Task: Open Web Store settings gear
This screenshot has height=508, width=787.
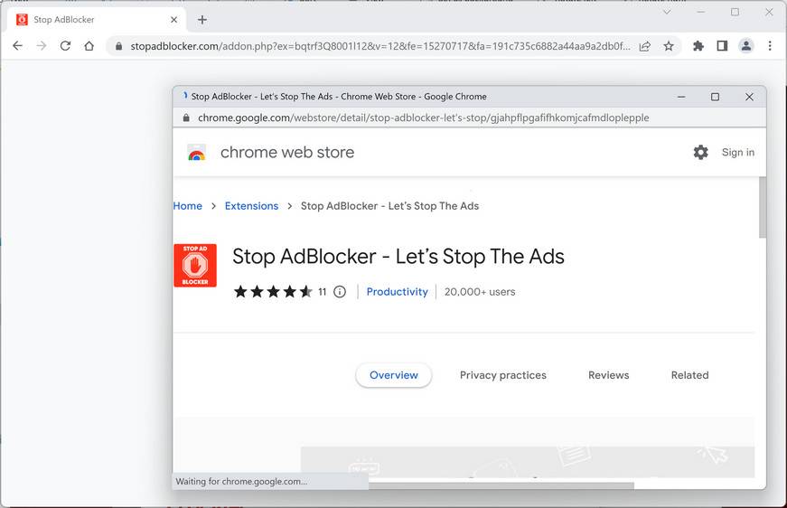Action: (x=700, y=152)
